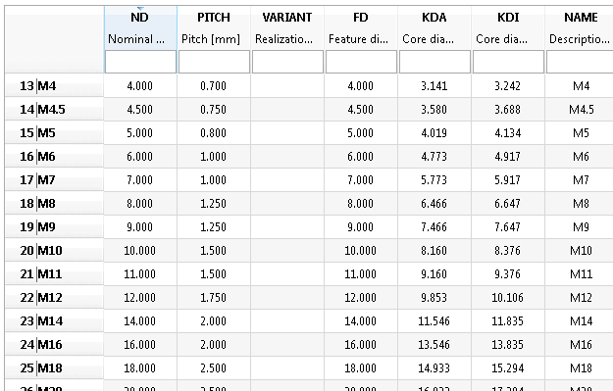Image resolution: width=613 pixels, height=391 pixels.
Task: Click KDI cell 3.242
Action: (x=508, y=86)
